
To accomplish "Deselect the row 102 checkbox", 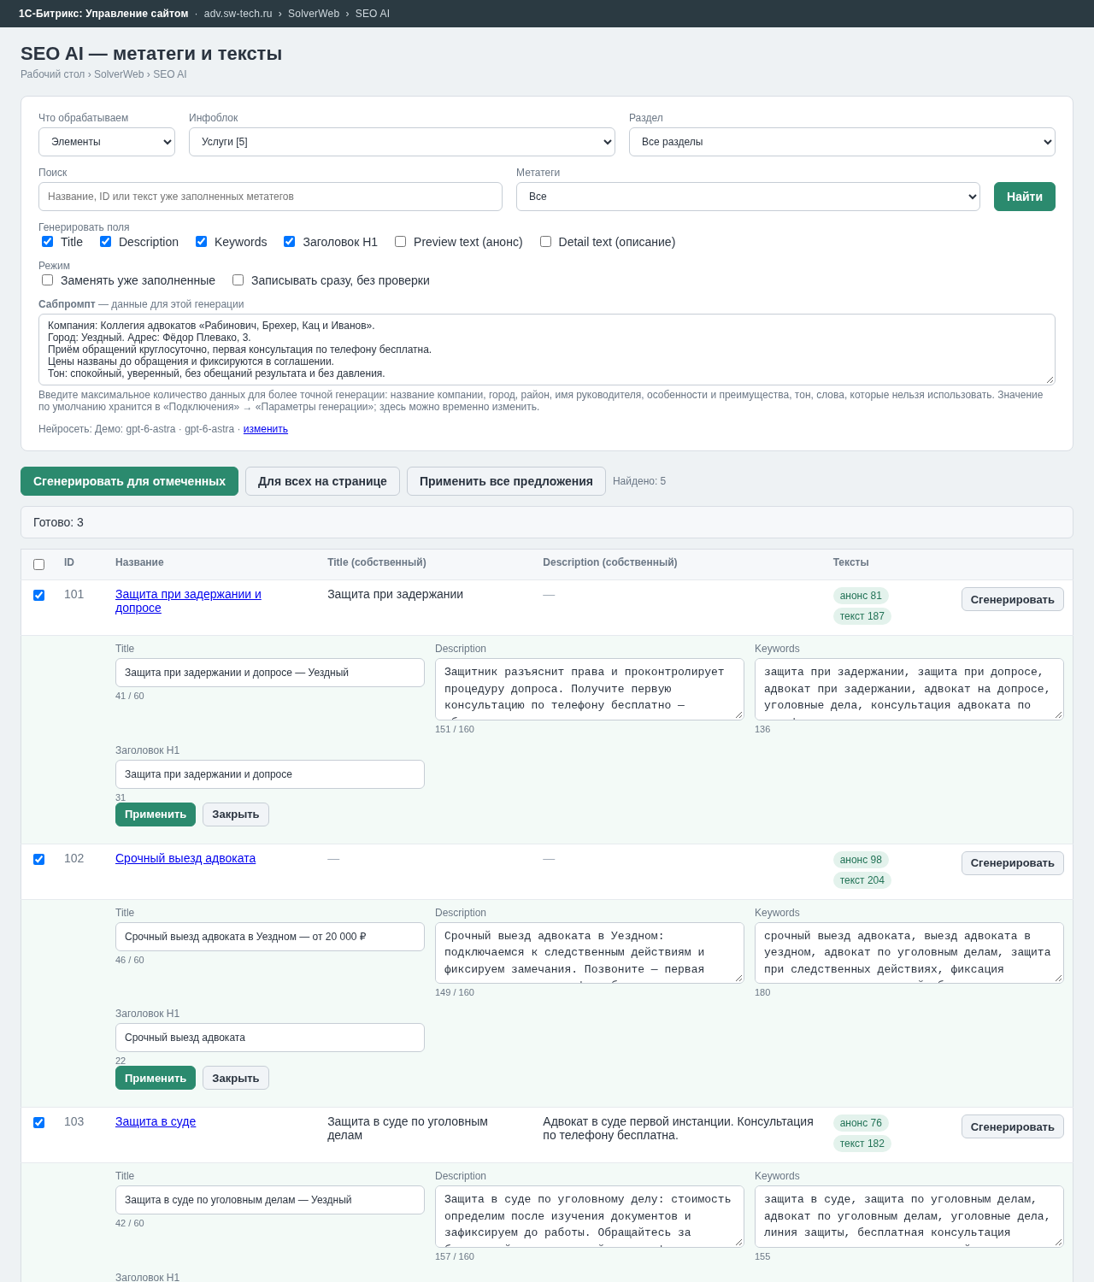I will (39, 860).
